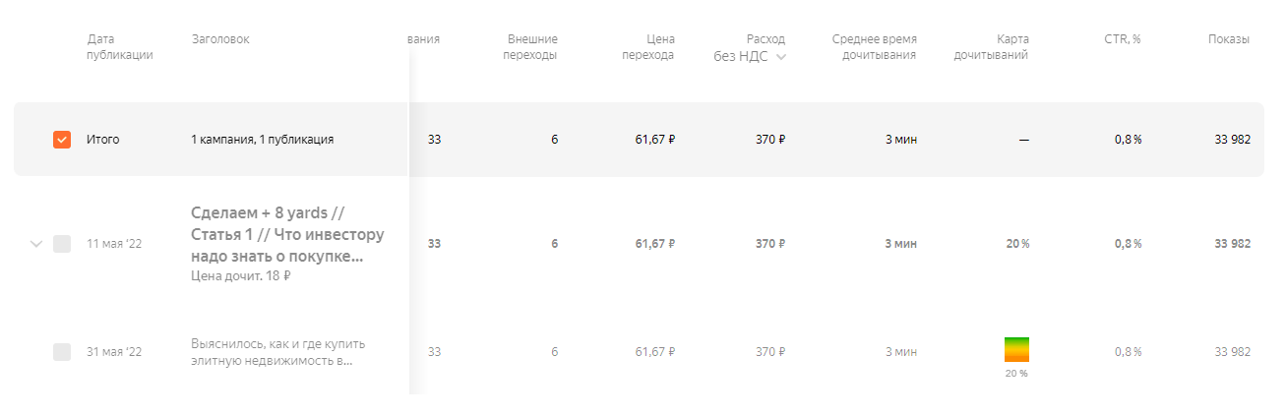Click the 20 % read map value in campaign row
This screenshot has height=417, width=1286.
(1017, 244)
